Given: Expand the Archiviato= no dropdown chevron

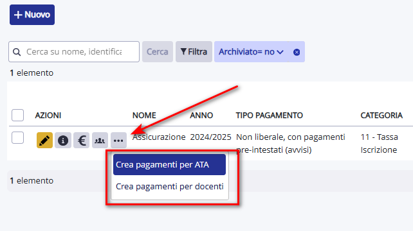Looking at the screenshot, I should tap(280, 52).
